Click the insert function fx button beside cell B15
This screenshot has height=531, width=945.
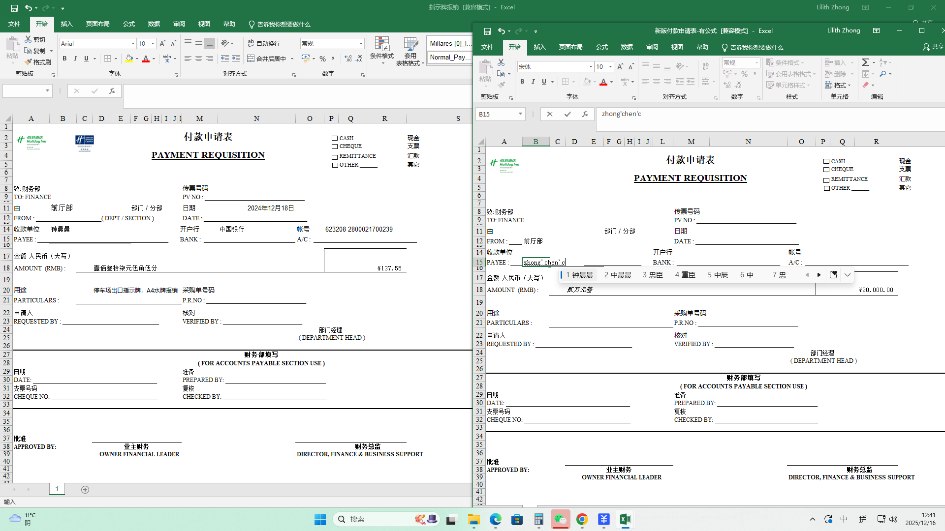585,114
